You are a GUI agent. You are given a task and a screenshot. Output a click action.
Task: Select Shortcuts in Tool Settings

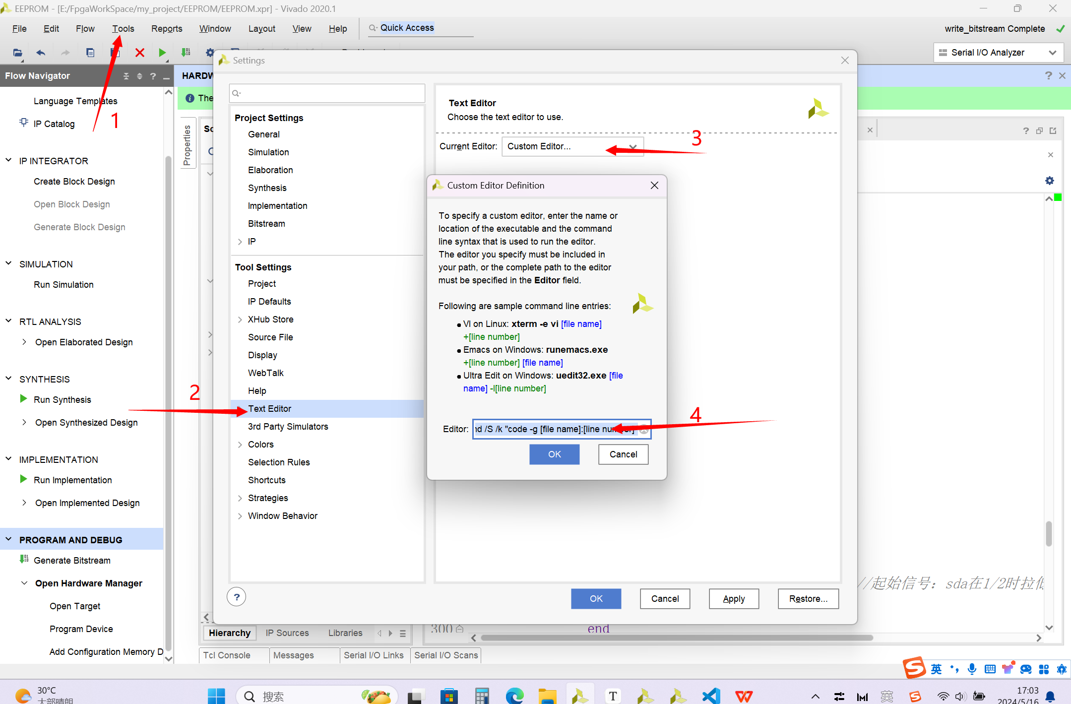267,480
